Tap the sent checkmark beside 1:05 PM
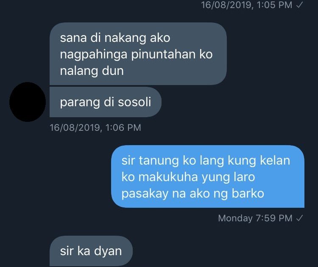 299,5
